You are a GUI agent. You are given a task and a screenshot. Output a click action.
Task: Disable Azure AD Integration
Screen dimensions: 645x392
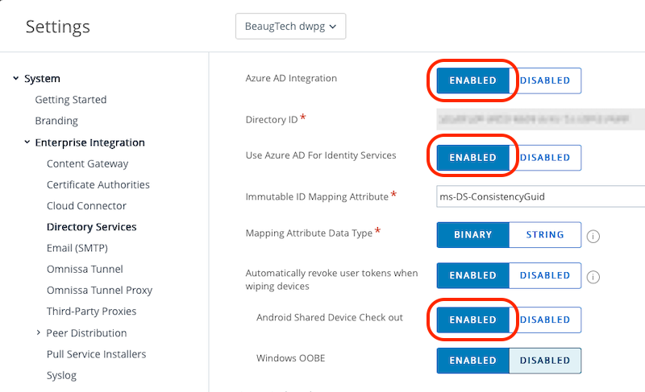[545, 80]
